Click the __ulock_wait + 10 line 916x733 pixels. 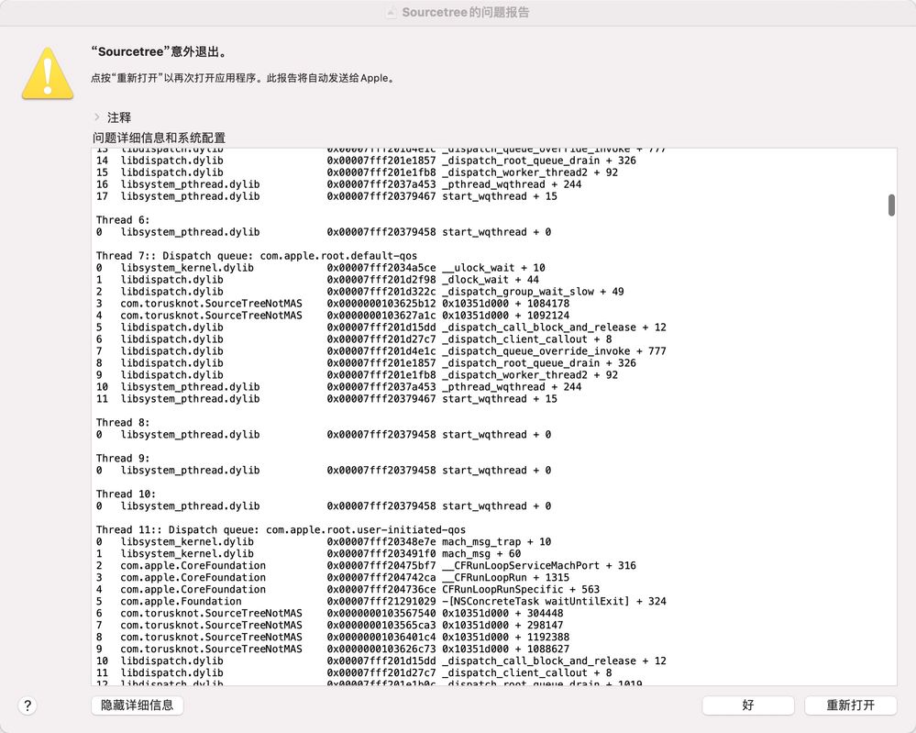tap(321, 268)
